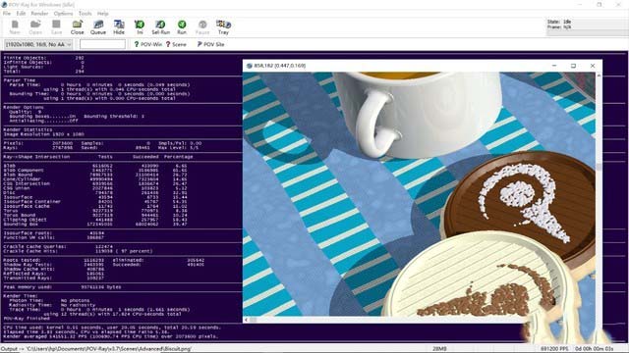
Task: Close the render preview window
Action: click(593, 66)
